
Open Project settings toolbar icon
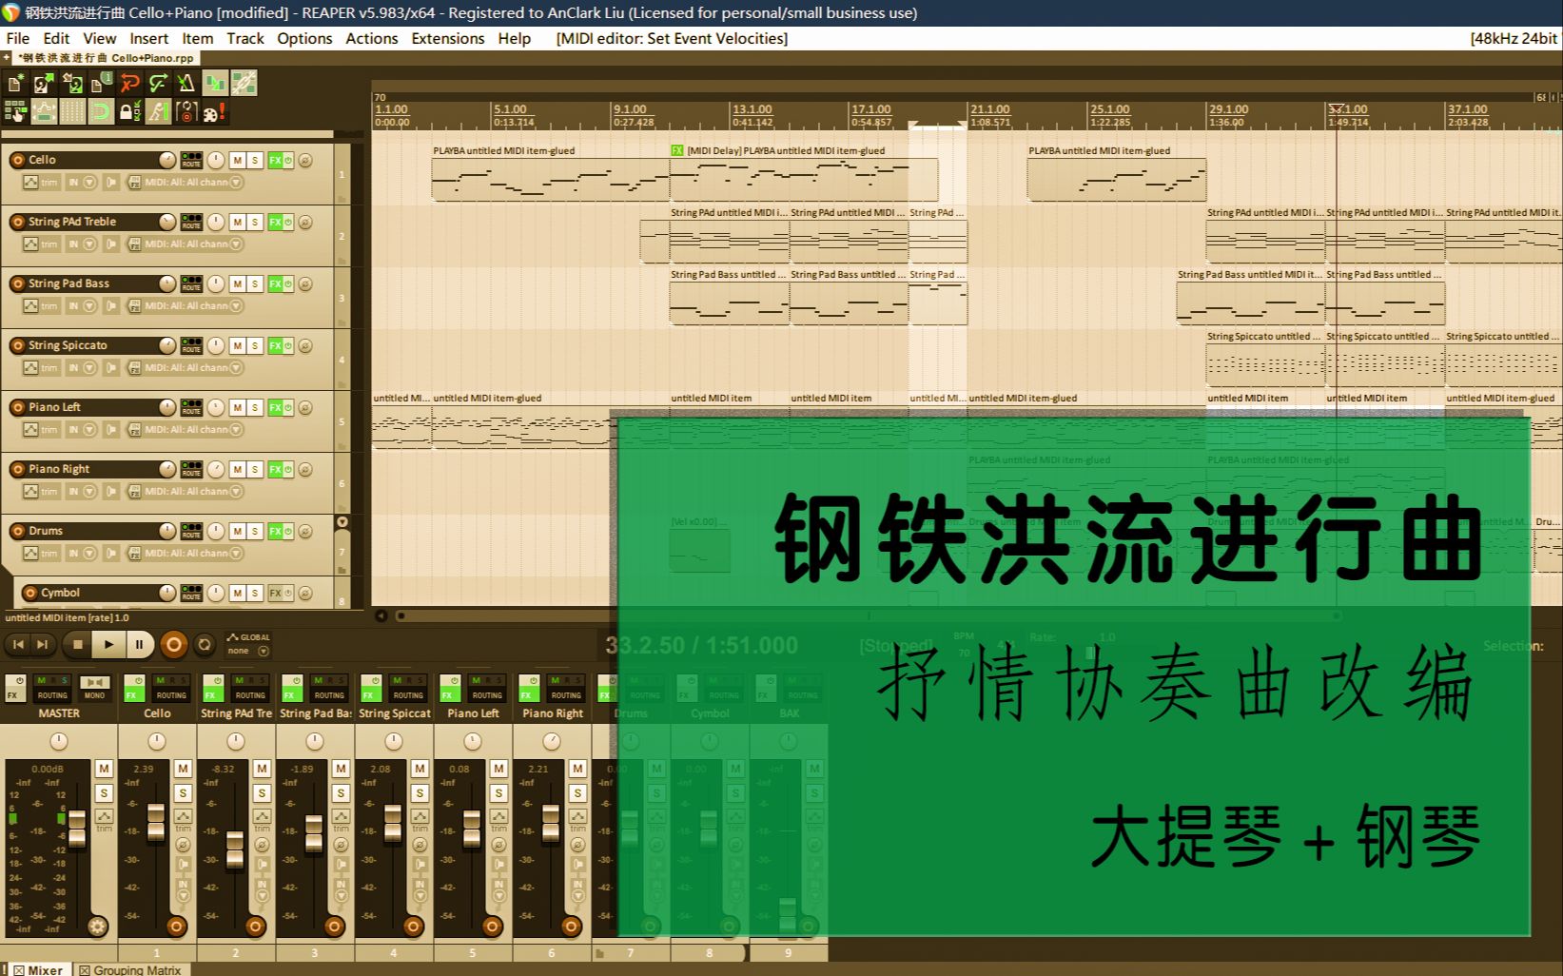tap(101, 83)
